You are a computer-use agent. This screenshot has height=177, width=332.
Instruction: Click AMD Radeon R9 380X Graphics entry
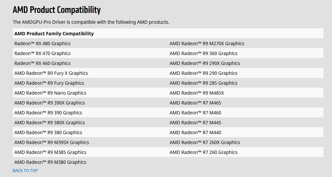point(50,123)
